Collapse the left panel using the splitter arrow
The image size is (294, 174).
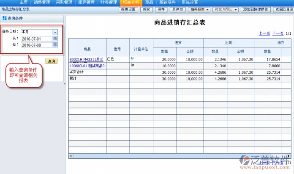[x=65, y=85]
